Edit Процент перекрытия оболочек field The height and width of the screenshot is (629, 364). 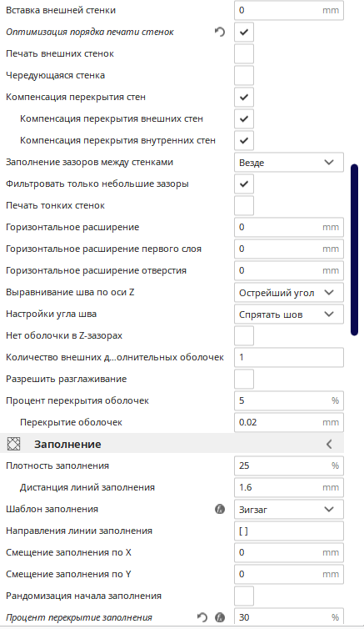[289, 400]
